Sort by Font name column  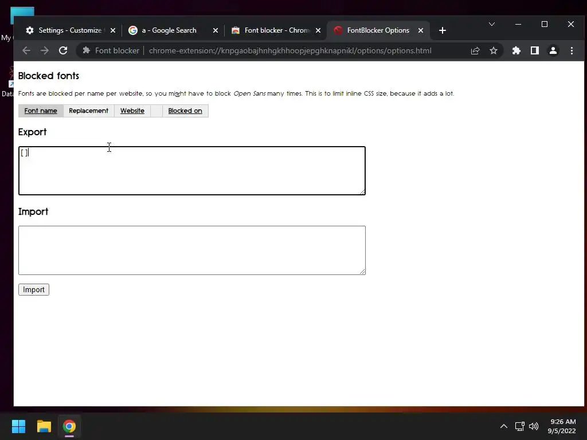[41, 111]
